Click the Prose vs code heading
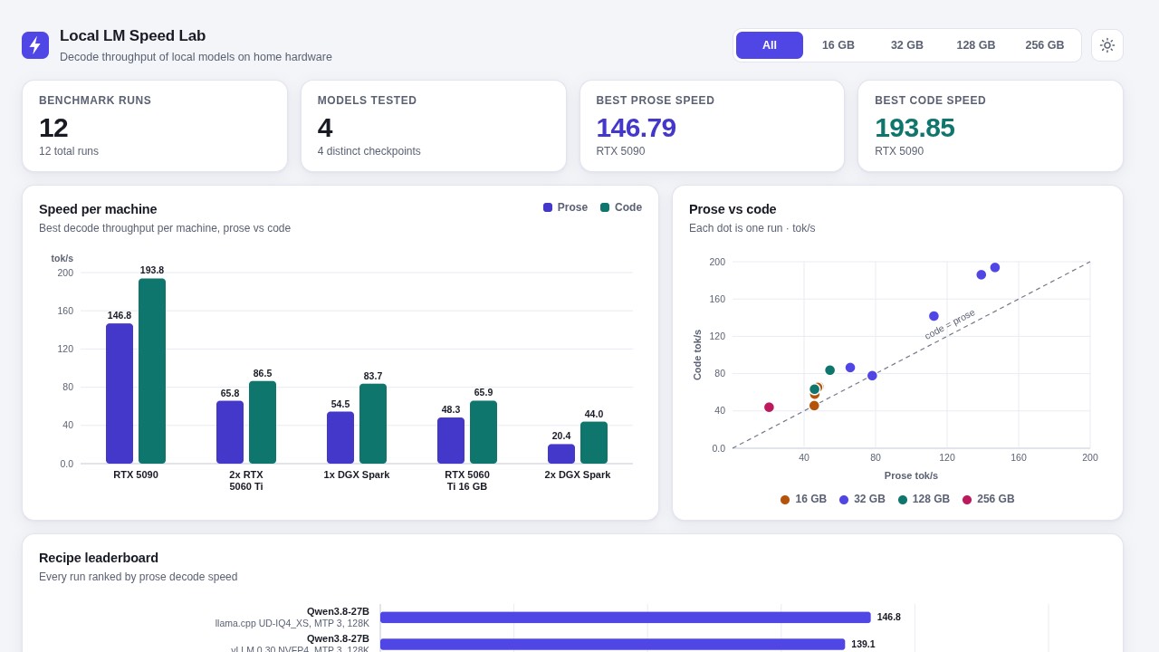The height and width of the screenshot is (652, 1159). pos(733,209)
